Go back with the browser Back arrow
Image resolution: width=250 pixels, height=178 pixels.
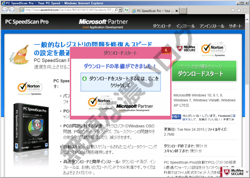click(5, 10)
